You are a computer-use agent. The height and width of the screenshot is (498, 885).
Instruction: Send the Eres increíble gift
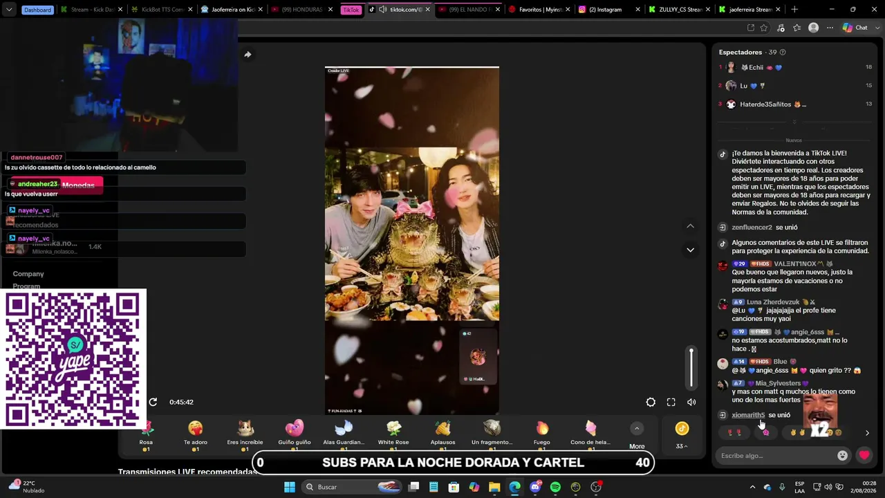click(245, 436)
